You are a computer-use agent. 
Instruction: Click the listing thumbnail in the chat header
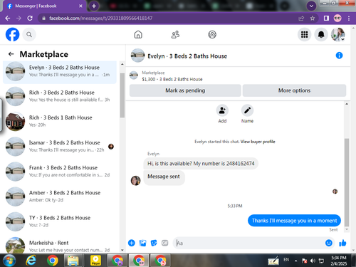tap(137, 56)
